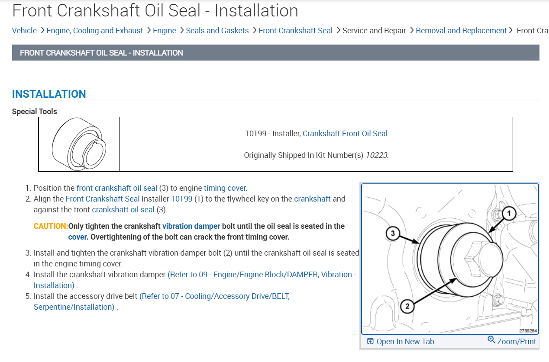549x362 pixels.
Task: Click the Zoom/Print magnifier icon
Action: 491,340
